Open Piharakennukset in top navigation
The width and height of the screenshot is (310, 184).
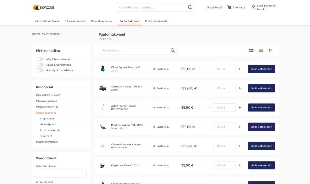pyautogui.click(x=75, y=21)
